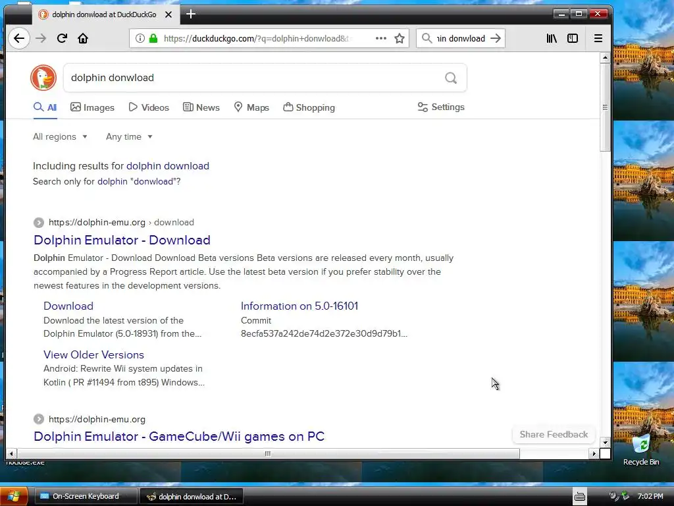
Task: Click the horizontal scrollbar right arrow
Action: point(594,453)
